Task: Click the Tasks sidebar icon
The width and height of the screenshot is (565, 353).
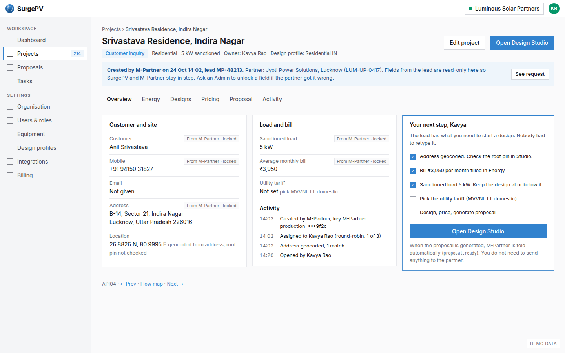Action: (10, 81)
